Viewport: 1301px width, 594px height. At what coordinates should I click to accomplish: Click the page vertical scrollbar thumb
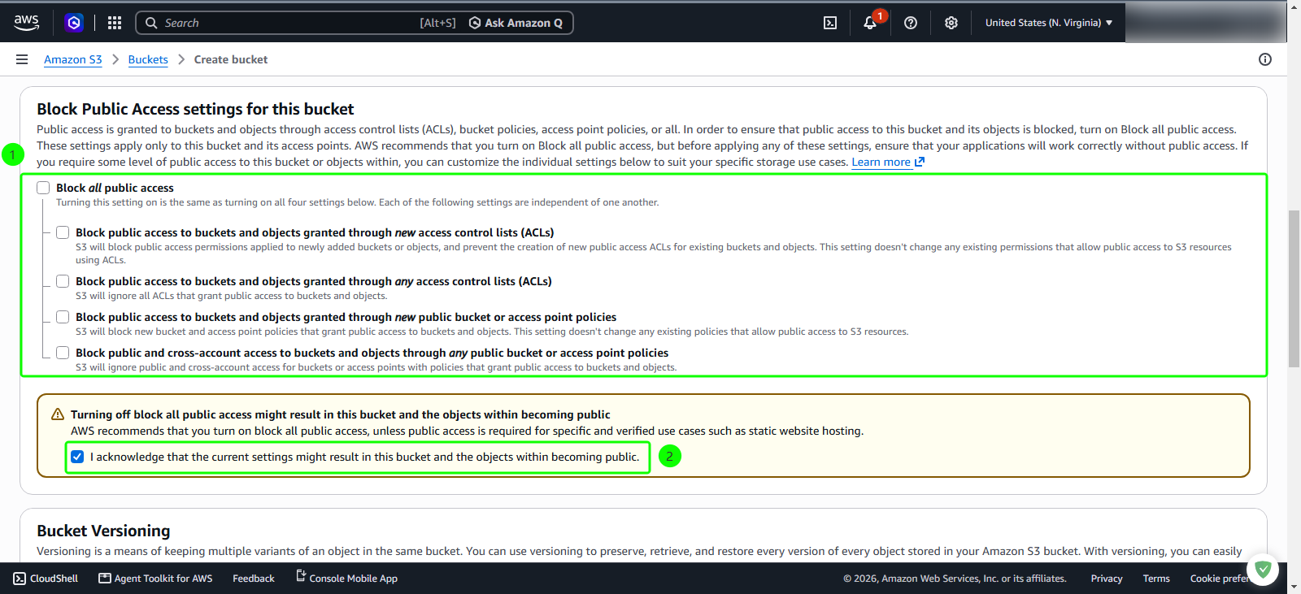1294,288
